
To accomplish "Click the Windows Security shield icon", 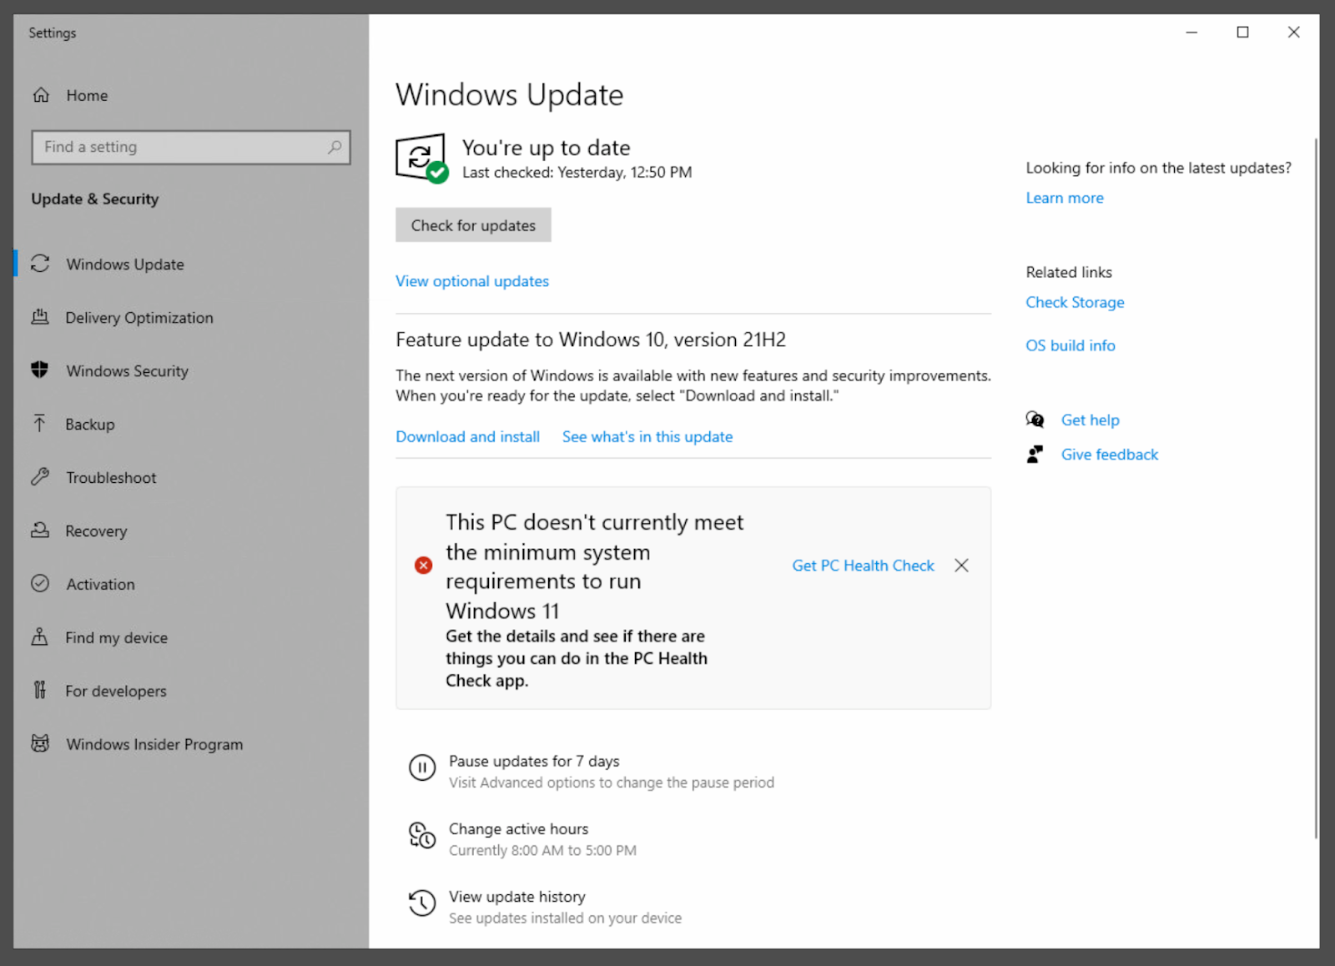I will [x=40, y=370].
